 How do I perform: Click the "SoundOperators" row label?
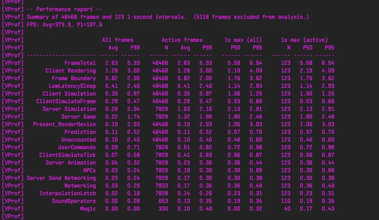74,201
